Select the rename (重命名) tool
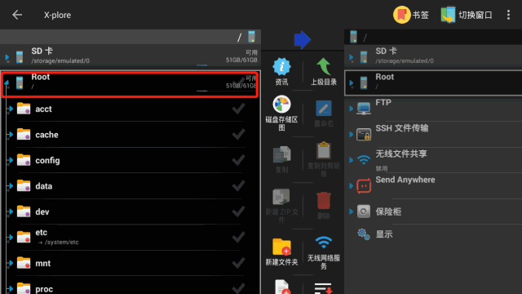 324,114
